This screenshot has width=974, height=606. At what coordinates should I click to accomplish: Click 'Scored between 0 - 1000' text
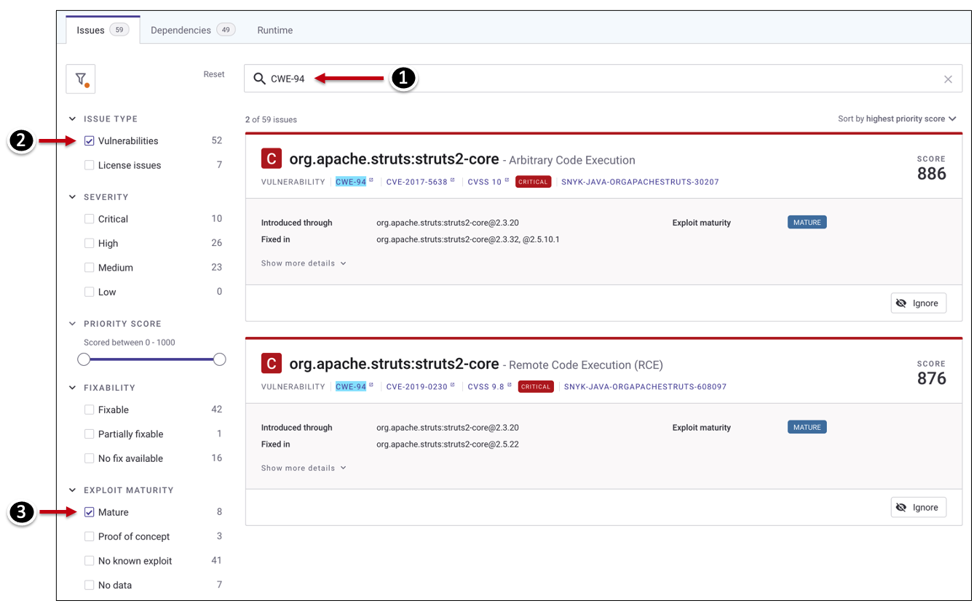[130, 343]
